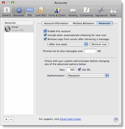Switch to Mailbox Behaviors tab

coord(83,23)
